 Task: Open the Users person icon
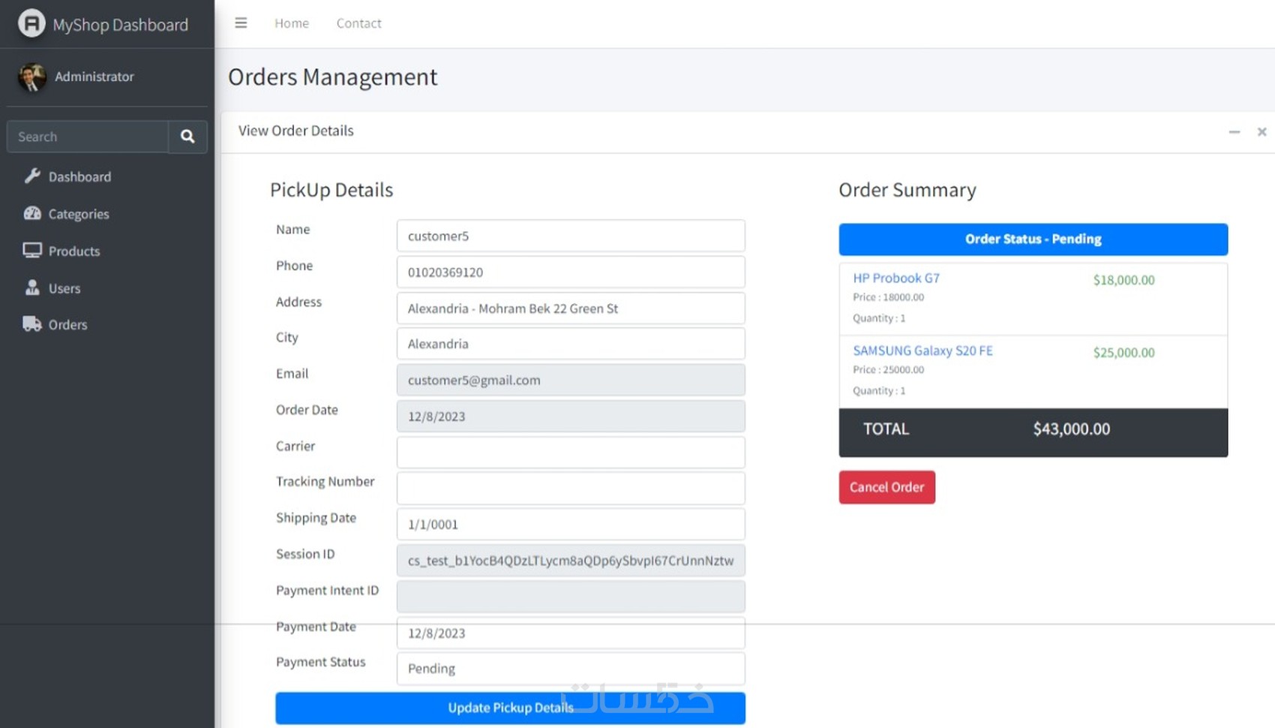coord(32,287)
